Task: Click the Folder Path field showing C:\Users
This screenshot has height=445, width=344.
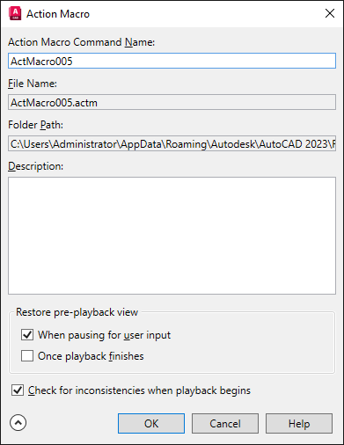Action: [172, 143]
